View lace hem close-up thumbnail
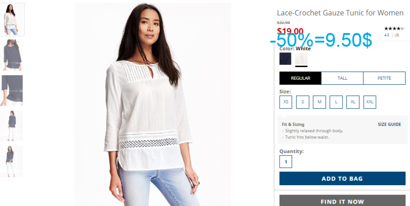 point(12,91)
